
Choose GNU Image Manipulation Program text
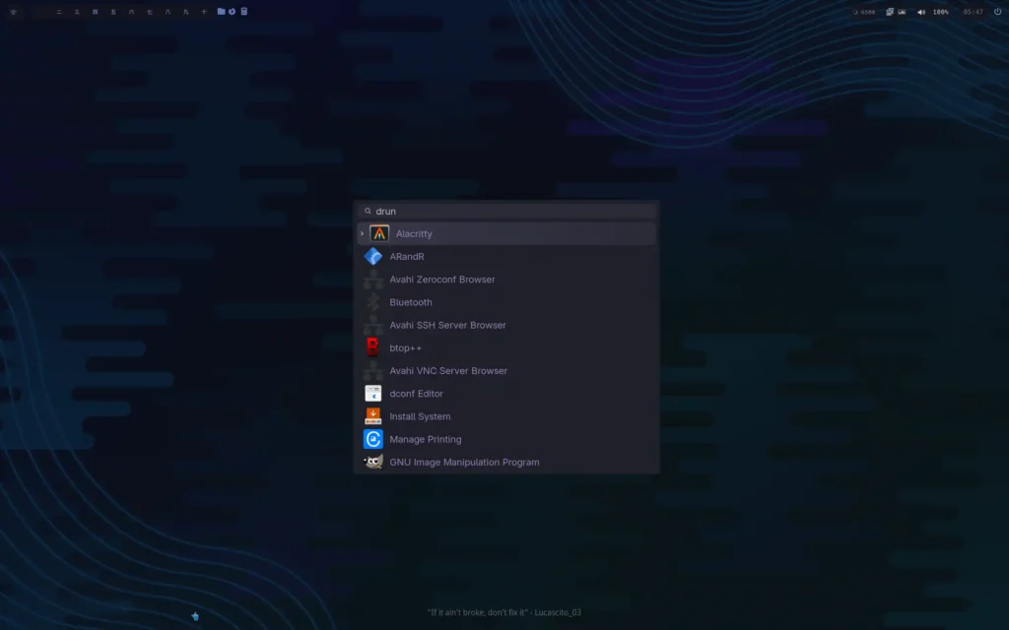(x=464, y=463)
